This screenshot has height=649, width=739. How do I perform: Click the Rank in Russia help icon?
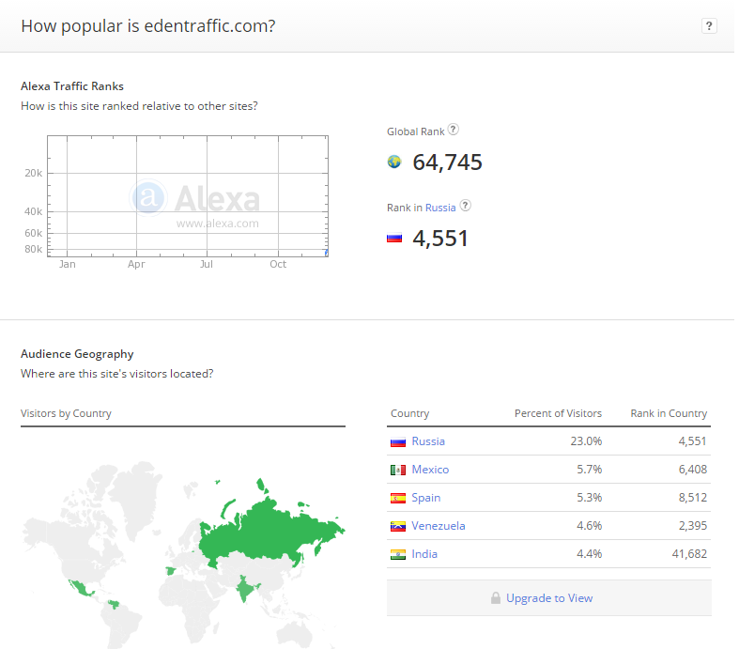[x=465, y=207]
